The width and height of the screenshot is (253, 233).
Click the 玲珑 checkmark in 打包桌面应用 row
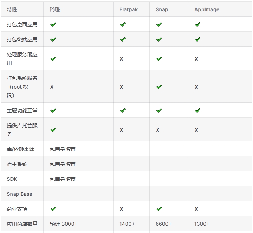coord(53,24)
